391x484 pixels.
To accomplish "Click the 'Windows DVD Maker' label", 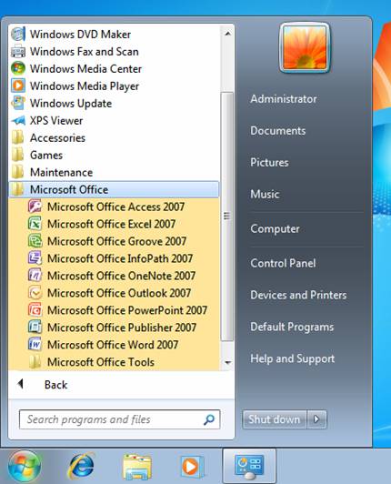I will click(80, 35).
